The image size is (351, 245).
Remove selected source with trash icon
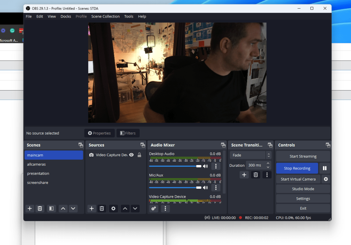(102, 209)
